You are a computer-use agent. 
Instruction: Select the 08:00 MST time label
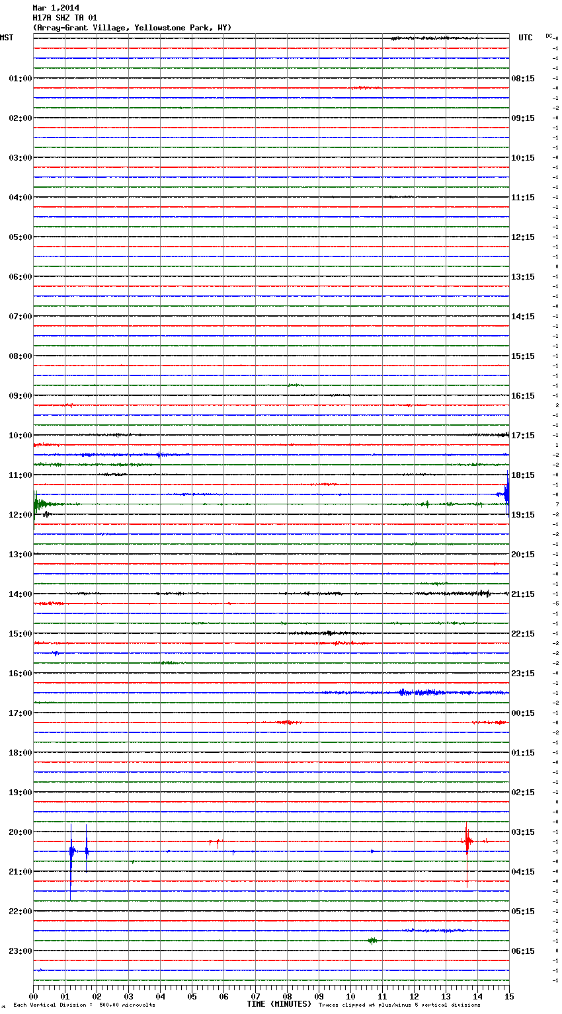pos(20,356)
